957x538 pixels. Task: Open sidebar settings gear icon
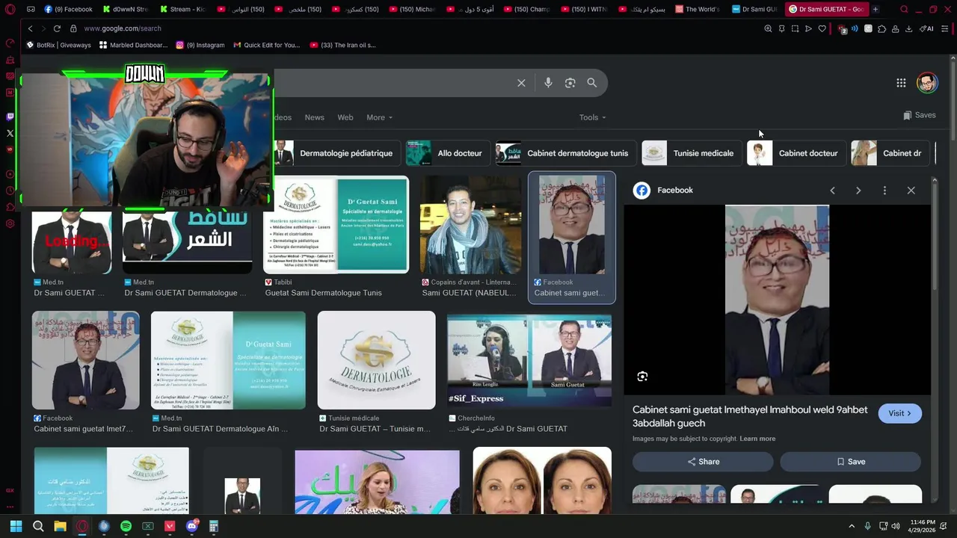(10, 223)
